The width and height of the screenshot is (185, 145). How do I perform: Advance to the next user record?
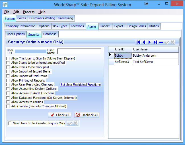point(150,42)
